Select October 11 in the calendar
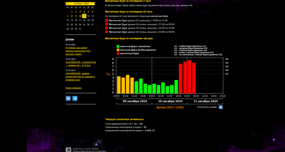The image size is (285, 152). (x=84, y=16)
